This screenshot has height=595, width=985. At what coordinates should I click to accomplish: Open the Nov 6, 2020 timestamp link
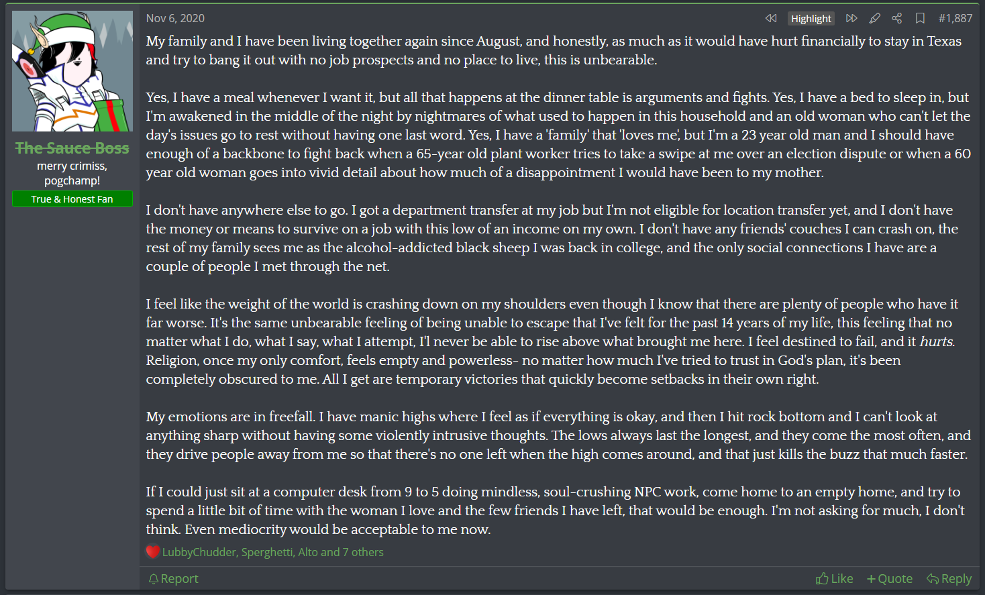pyautogui.click(x=175, y=18)
